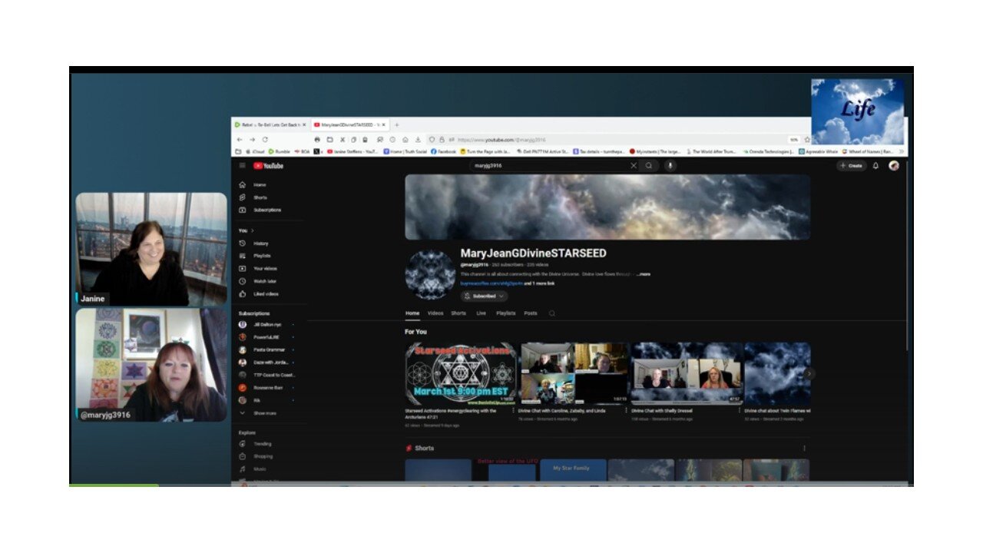Open Pasta Grammar subscription
Screen dimensions: 983x553
pyautogui.click(x=270, y=349)
